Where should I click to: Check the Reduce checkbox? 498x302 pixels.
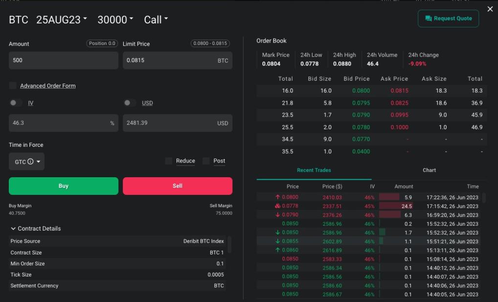[169, 161]
